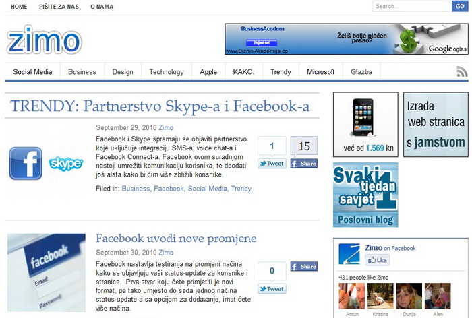Open the O NAMA page
The height and width of the screenshot is (318, 472).
click(102, 7)
